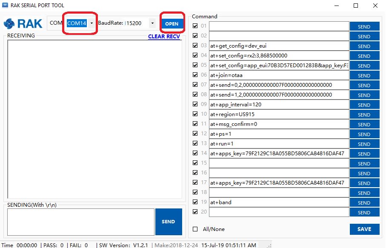Viewport: 386px width, 248px height.
Task: Disable the checkbox for command 05
Action: 195,65
